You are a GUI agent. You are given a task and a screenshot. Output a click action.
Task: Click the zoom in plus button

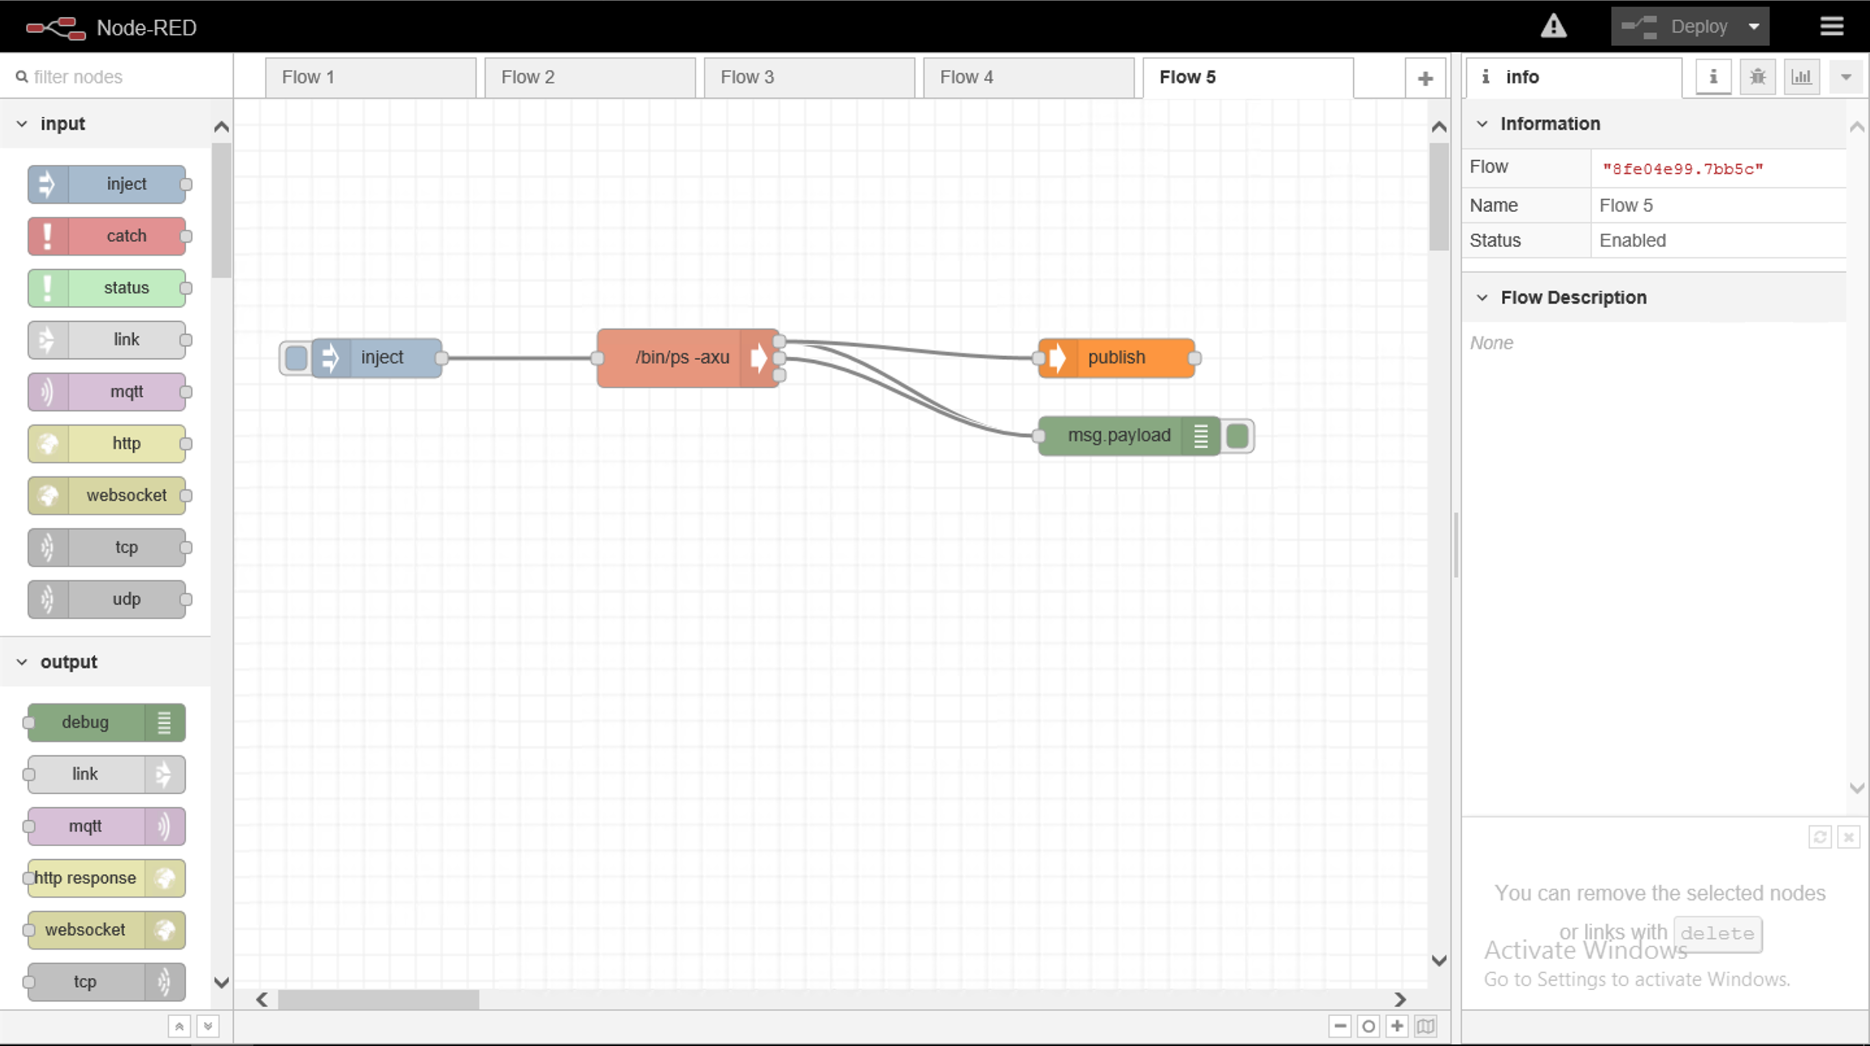click(1397, 1026)
